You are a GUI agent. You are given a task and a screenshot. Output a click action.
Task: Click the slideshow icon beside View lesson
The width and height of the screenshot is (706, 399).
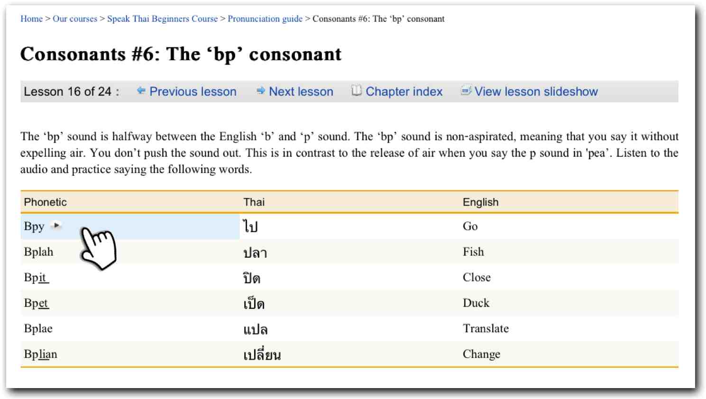point(466,91)
